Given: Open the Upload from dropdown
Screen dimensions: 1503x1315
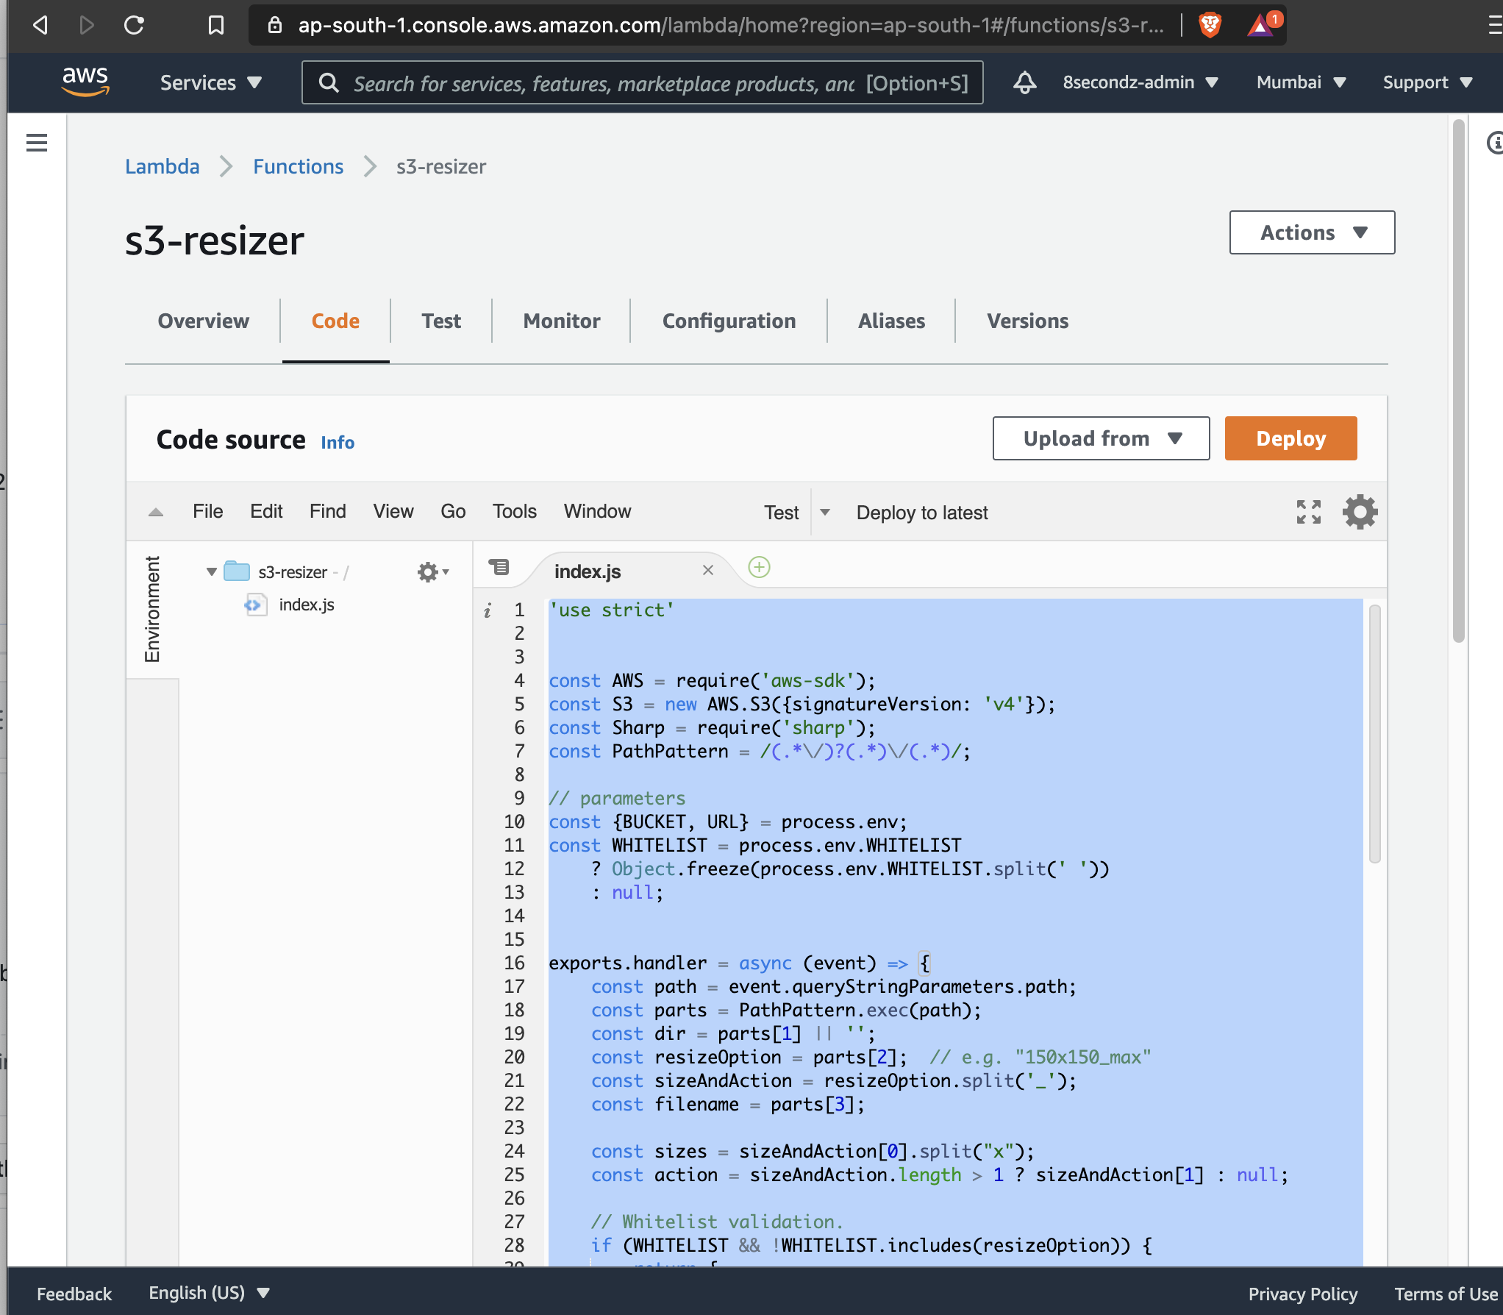Looking at the screenshot, I should 1100,438.
